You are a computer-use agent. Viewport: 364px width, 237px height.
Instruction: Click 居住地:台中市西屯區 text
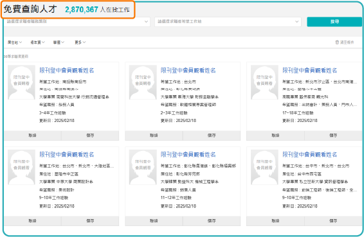click(302, 174)
